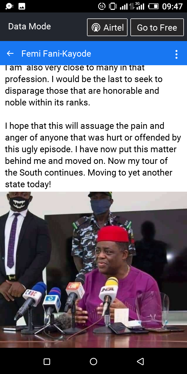Tap the Android home circle button

[x=94, y=362]
